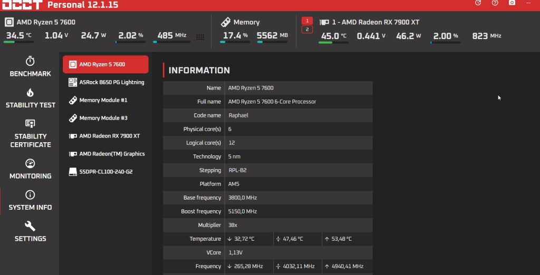Click the memory bar under 5562 MB
This screenshot has height=275, width=540.
coord(272,42)
